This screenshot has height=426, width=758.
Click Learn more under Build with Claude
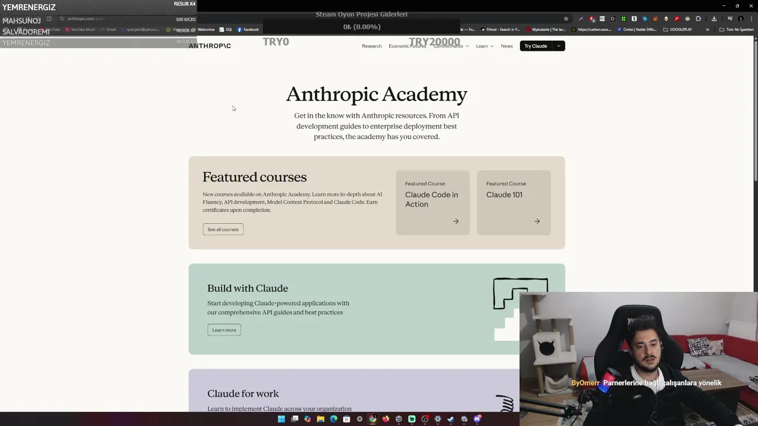[224, 330]
